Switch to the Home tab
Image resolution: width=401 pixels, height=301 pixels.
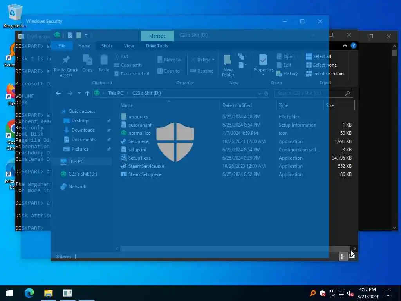click(x=84, y=46)
